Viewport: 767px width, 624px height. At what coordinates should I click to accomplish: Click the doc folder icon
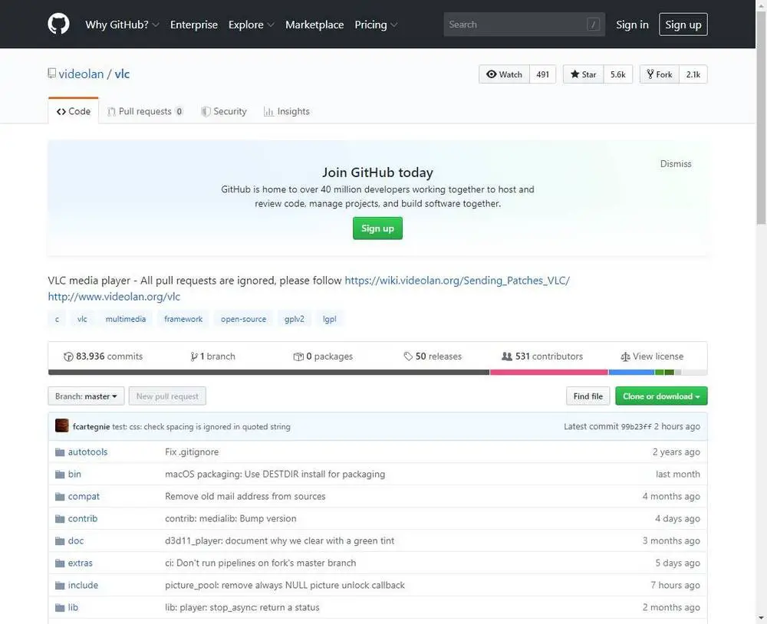[x=60, y=541]
